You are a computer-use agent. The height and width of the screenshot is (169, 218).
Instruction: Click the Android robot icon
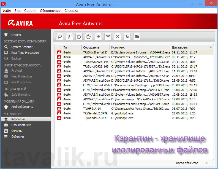point(6,107)
